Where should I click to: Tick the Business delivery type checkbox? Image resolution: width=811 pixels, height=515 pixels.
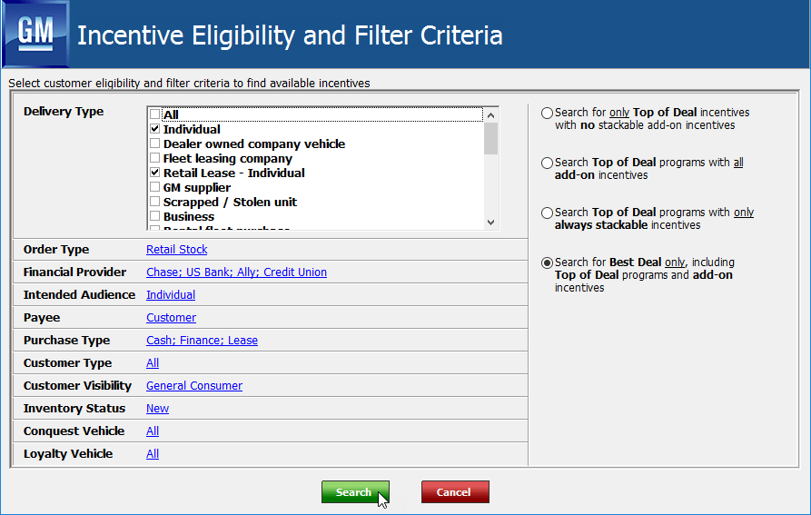click(x=154, y=215)
